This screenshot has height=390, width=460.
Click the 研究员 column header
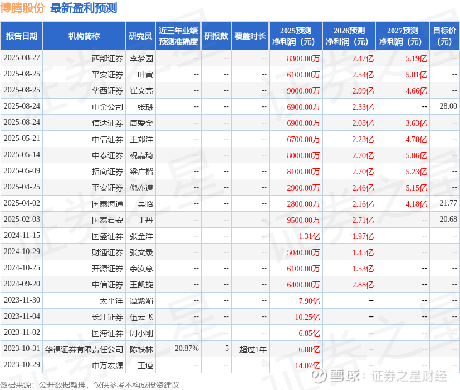tap(140, 36)
